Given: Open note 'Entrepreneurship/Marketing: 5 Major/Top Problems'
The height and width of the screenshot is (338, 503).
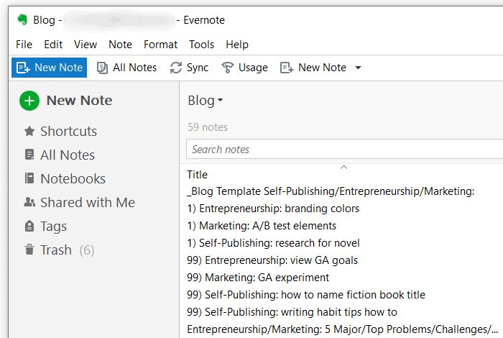Looking at the screenshot, I should click(x=342, y=329).
